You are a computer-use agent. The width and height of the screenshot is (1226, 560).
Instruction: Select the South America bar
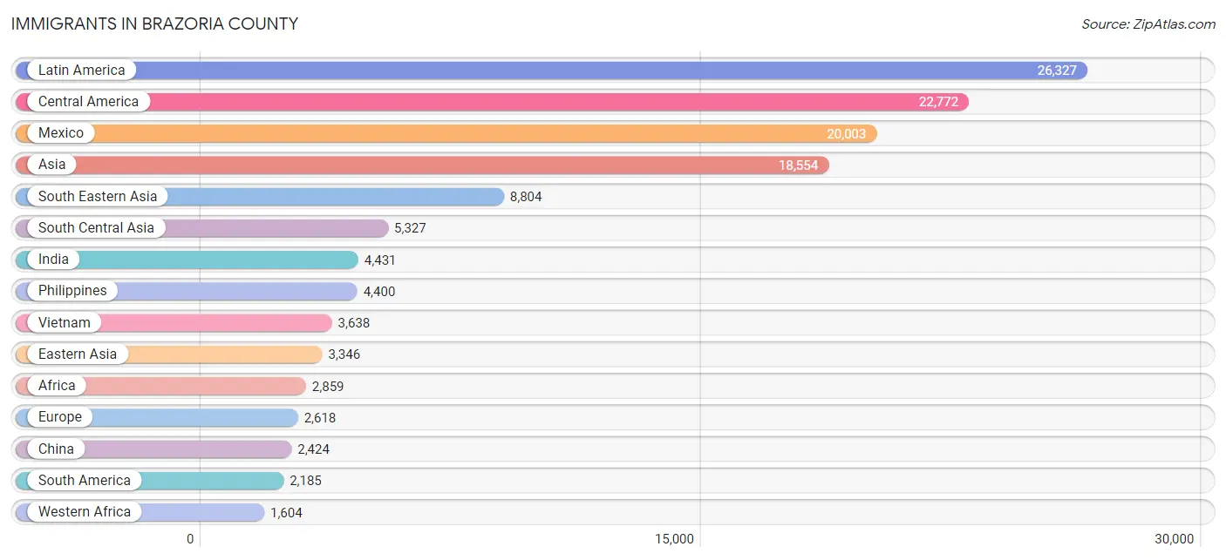click(x=149, y=481)
